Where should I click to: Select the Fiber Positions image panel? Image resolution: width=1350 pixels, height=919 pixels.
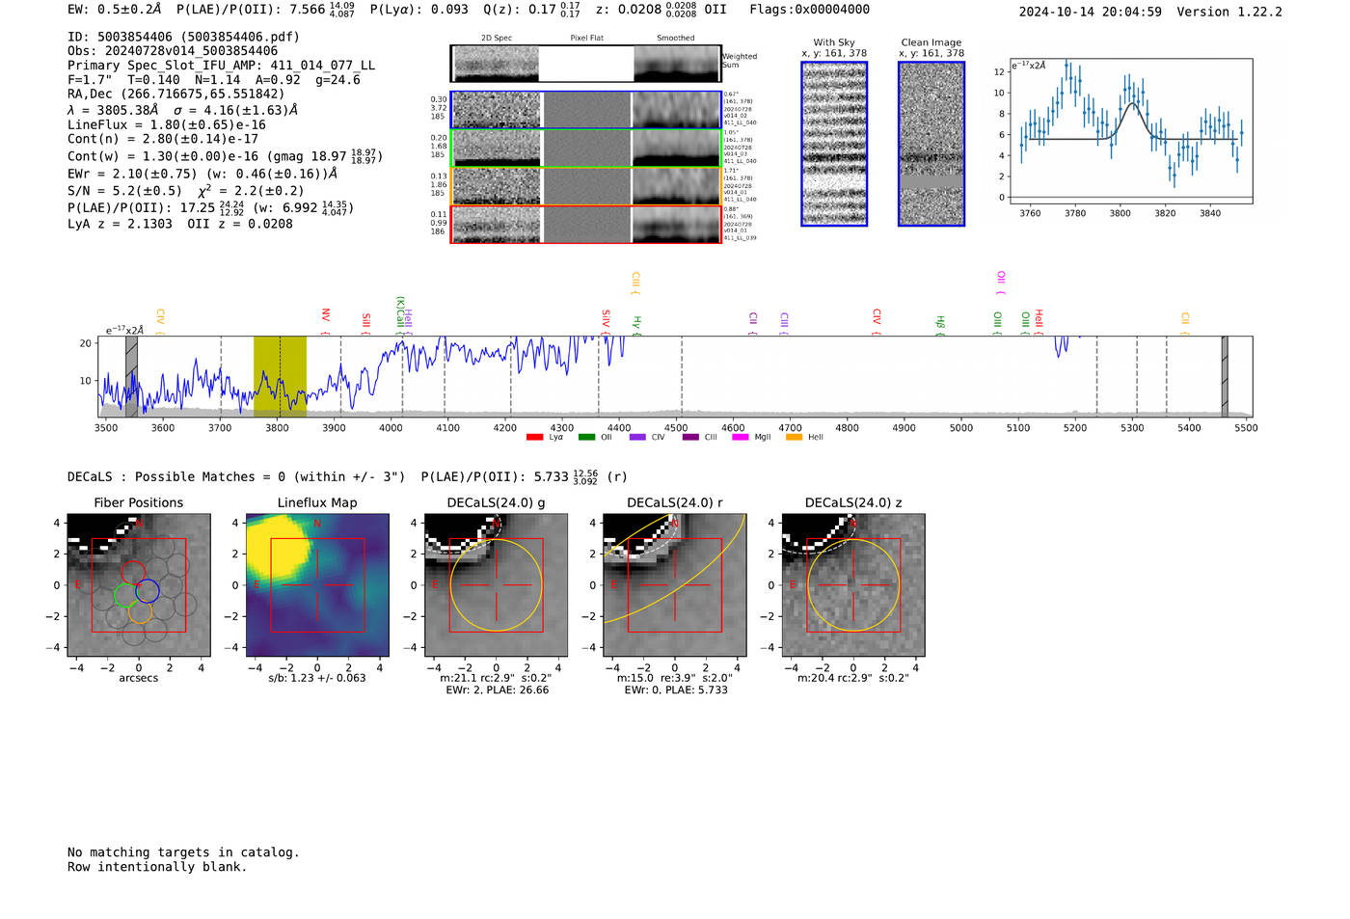pyautogui.click(x=139, y=584)
